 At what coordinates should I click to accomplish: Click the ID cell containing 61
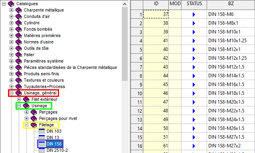156,146
